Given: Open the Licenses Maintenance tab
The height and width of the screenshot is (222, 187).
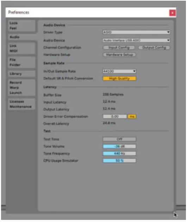Looking at the screenshot, I should (22, 104).
